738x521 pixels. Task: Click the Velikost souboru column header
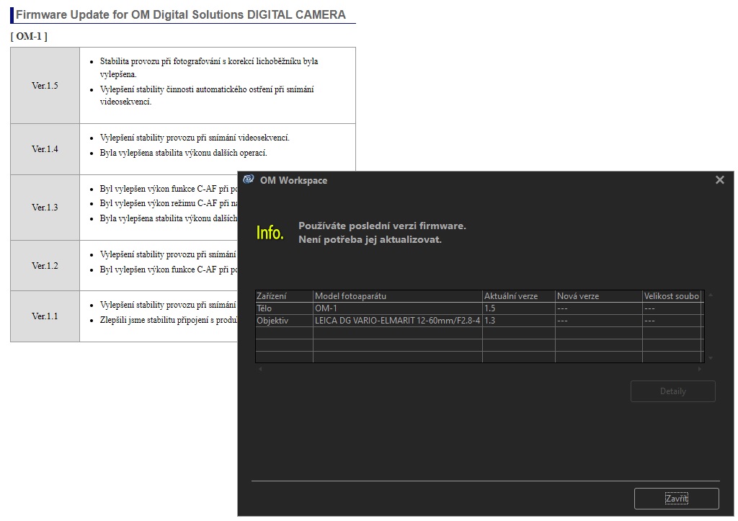coord(671,296)
